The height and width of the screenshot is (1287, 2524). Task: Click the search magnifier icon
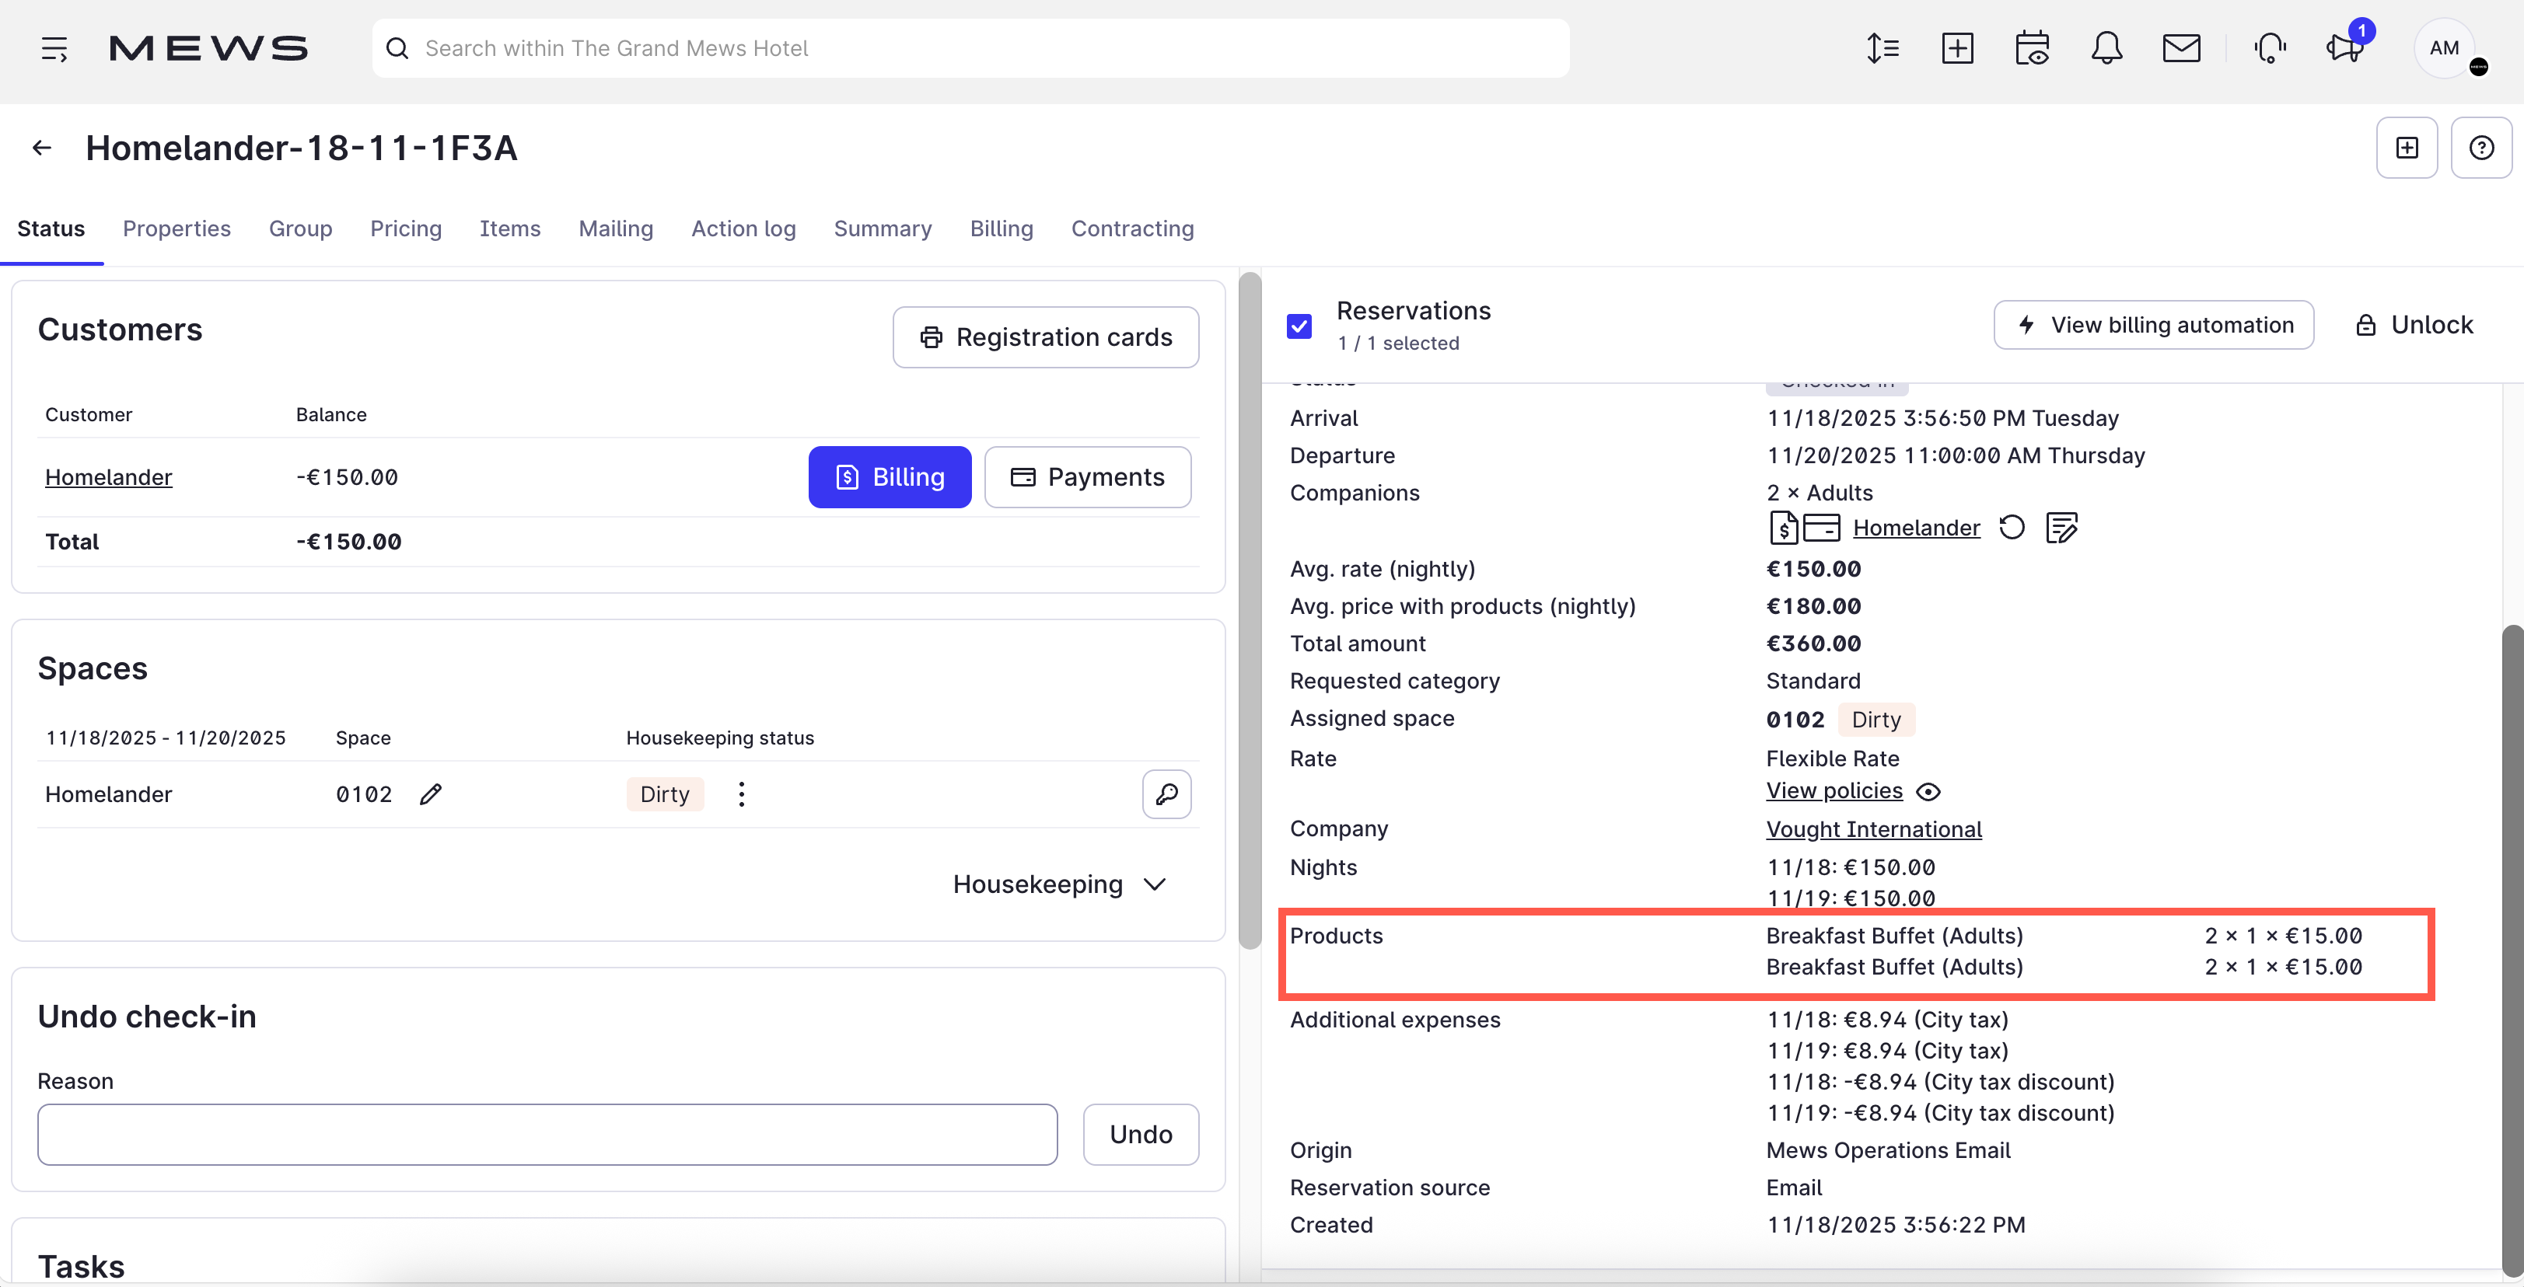coord(397,48)
